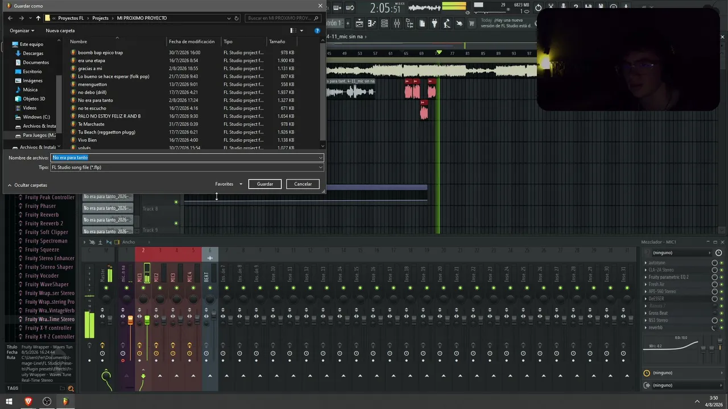This screenshot has height=409, width=728.
Task: Sort files by Tamaño column
Action: [x=277, y=41]
